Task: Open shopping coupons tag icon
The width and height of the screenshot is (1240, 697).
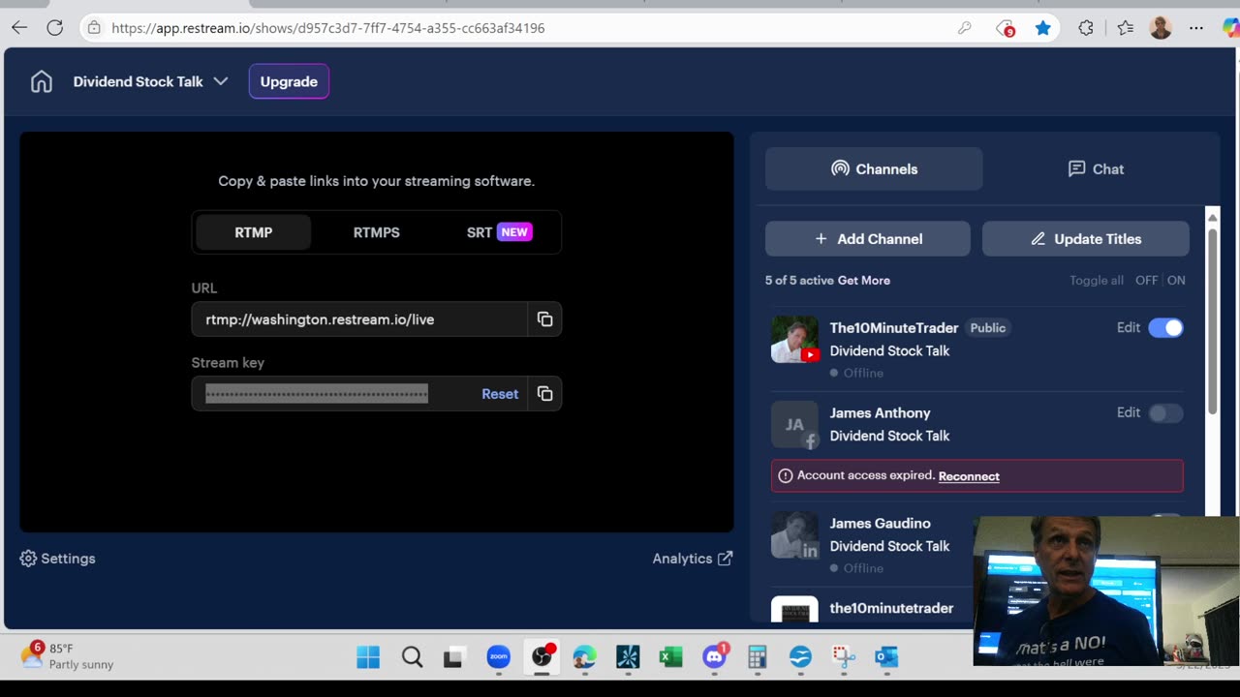Action: click(1006, 28)
